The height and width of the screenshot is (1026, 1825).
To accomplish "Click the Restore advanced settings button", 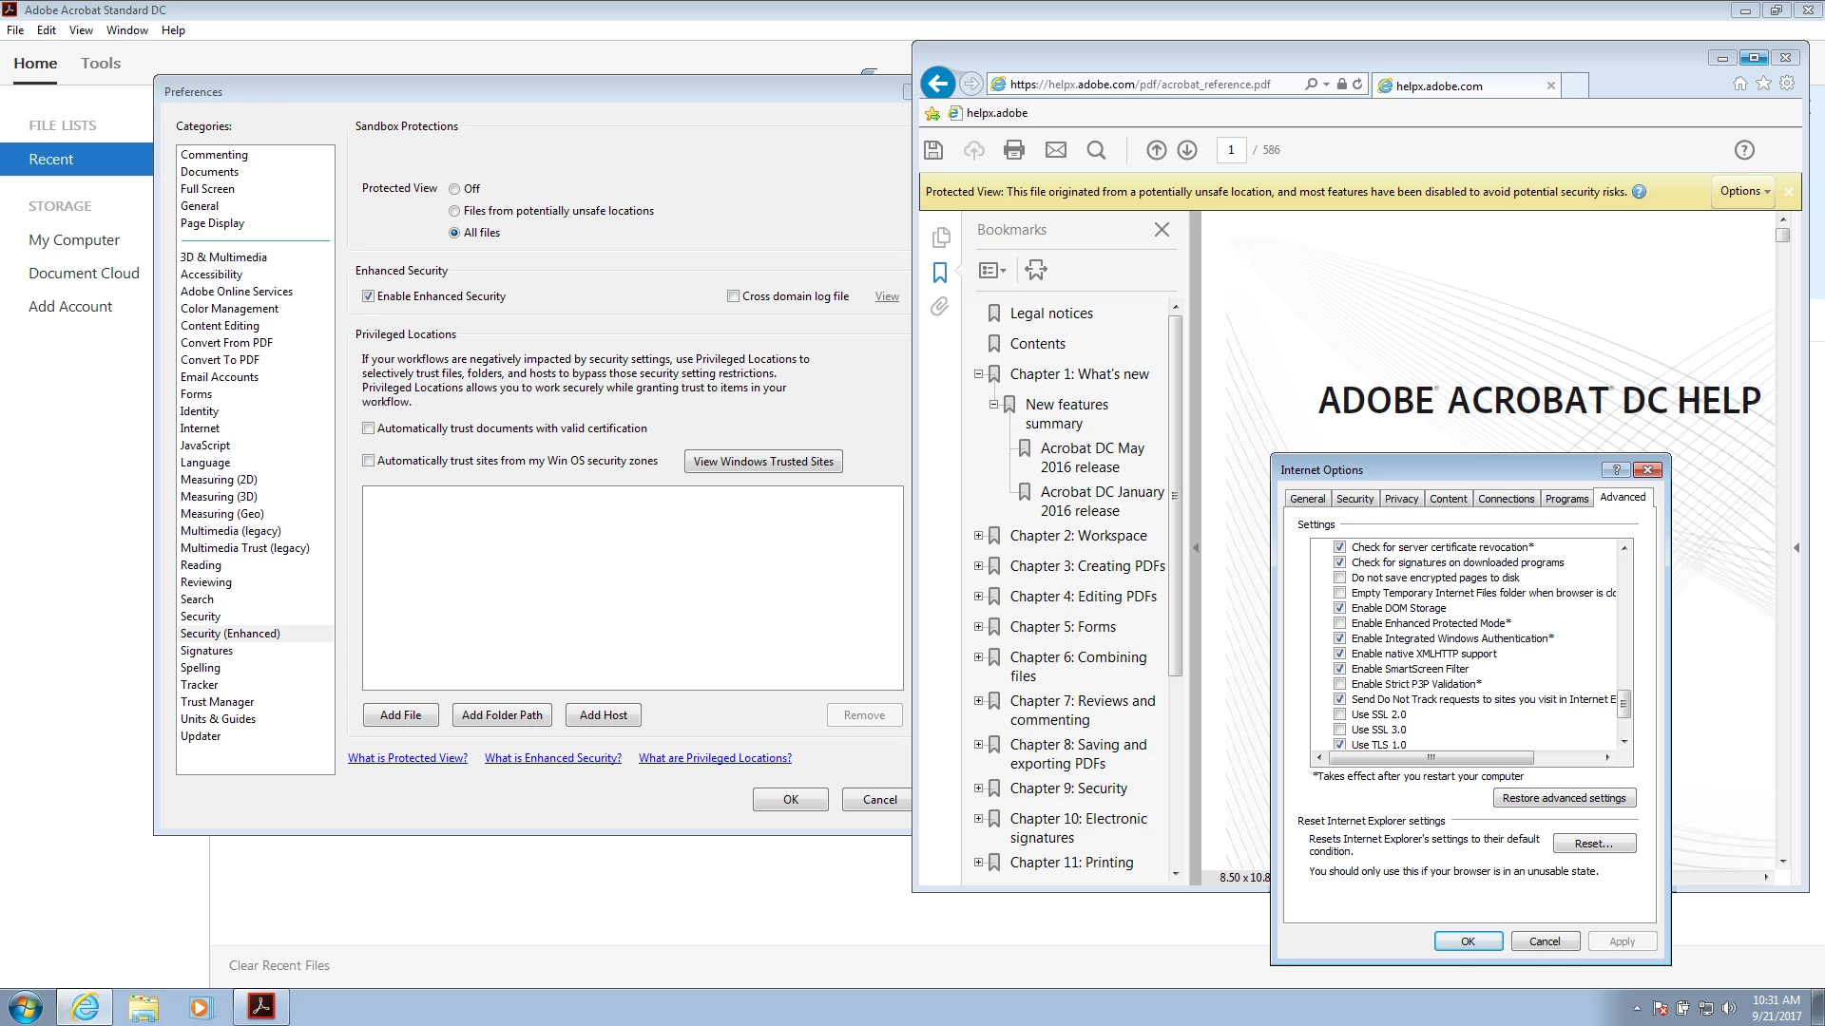I will (x=1564, y=798).
